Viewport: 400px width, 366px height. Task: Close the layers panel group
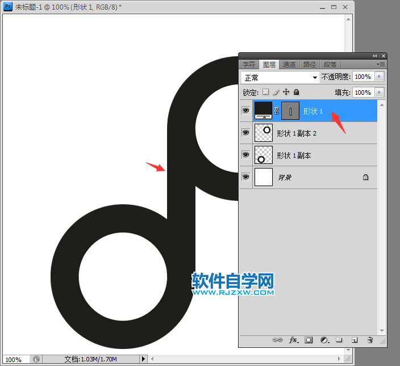(x=384, y=56)
